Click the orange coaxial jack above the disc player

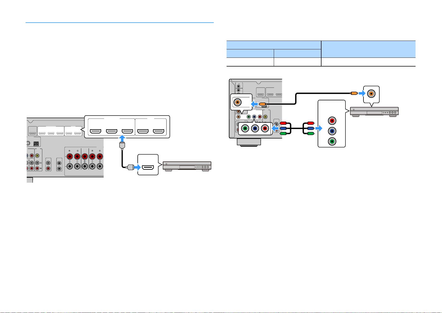[x=371, y=94]
